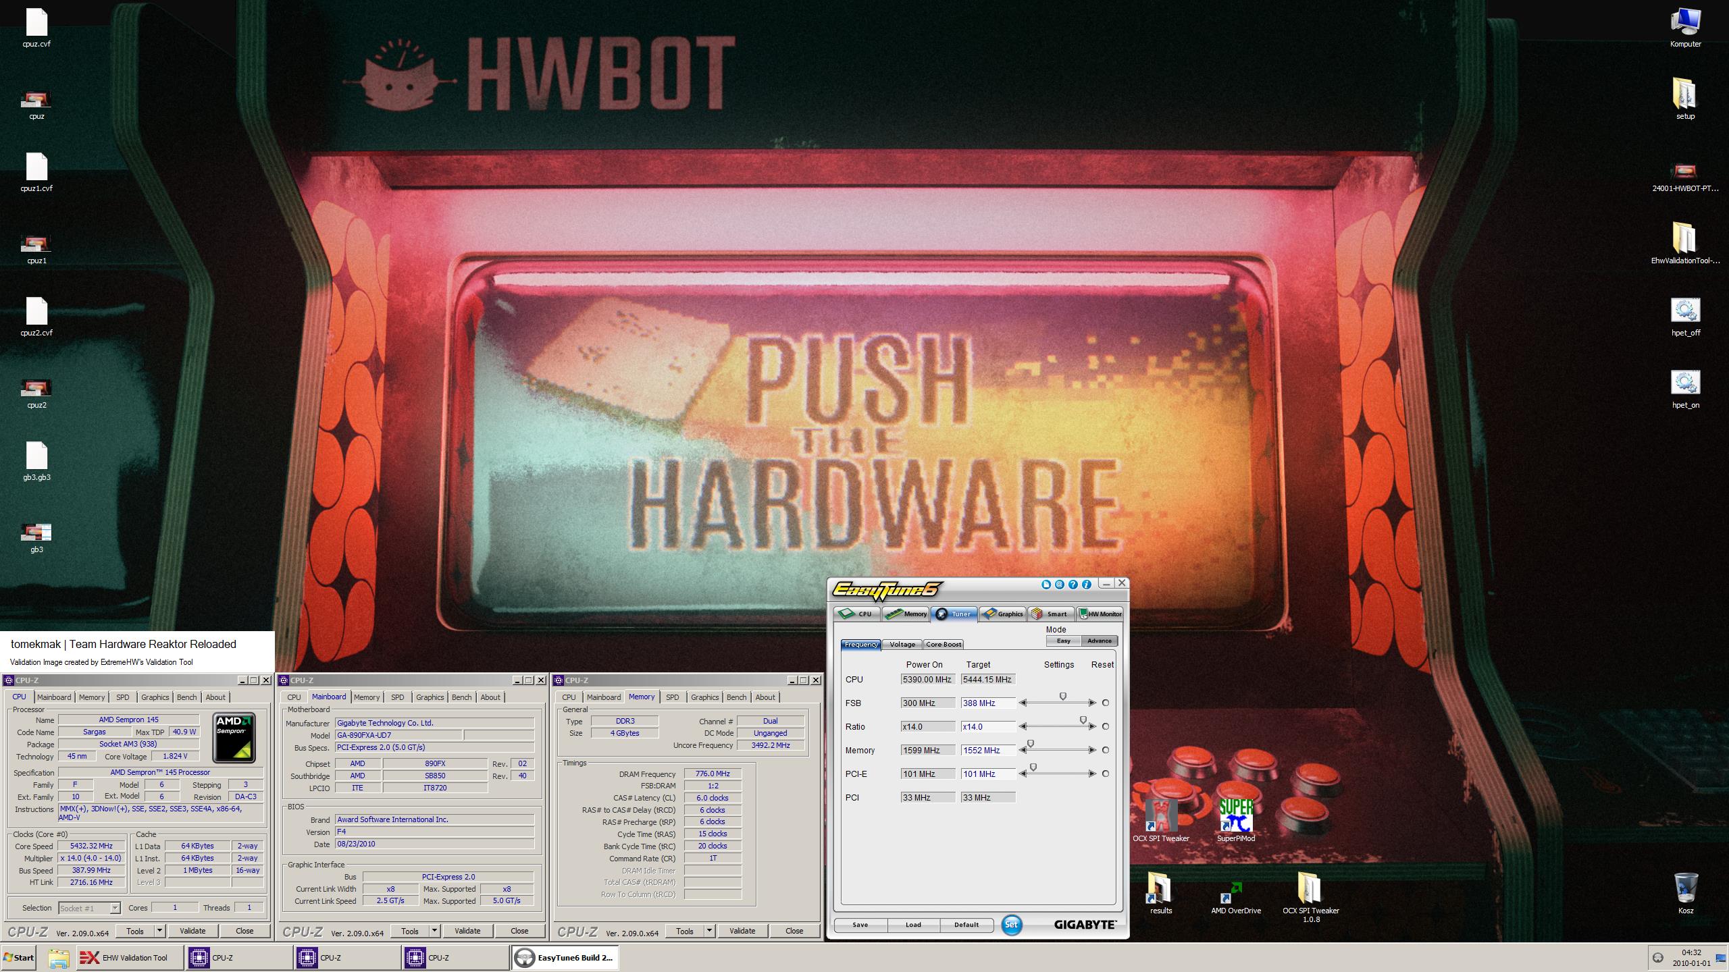This screenshot has height=972, width=1729.
Task: Launch the hpet_on script icon
Action: tap(1685, 389)
